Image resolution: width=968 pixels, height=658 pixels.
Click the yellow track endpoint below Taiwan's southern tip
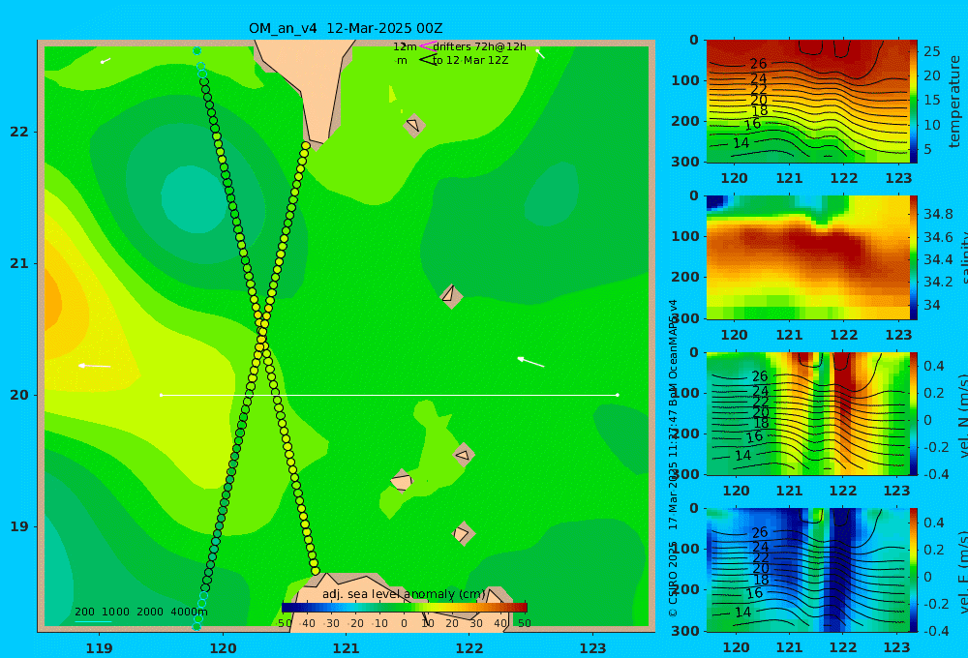coord(306,146)
